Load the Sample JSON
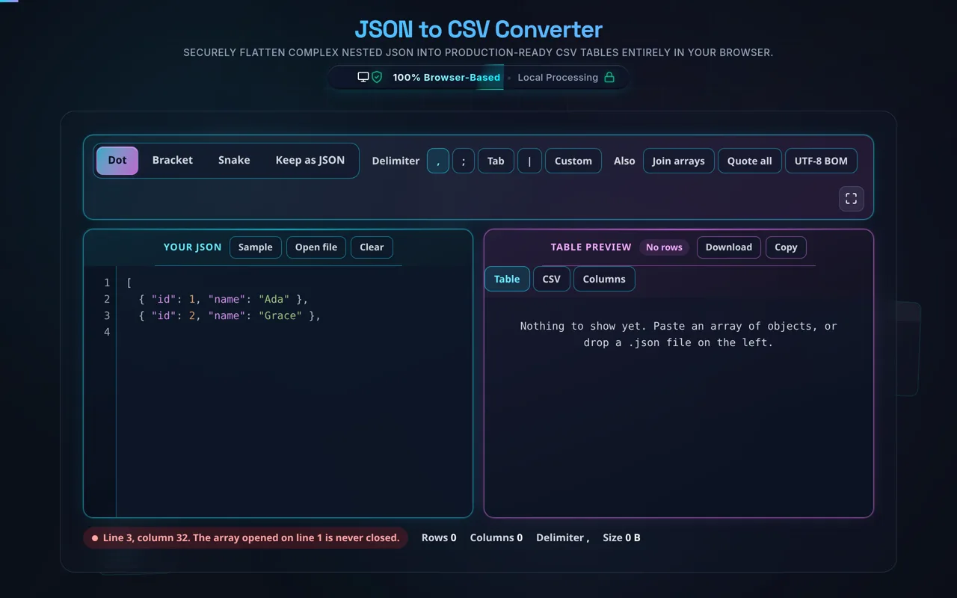957x598 pixels. tap(256, 247)
